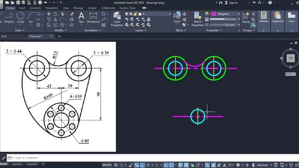Activate the Copy tool in Modify panel

pyautogui.click(x=49, y=20)
